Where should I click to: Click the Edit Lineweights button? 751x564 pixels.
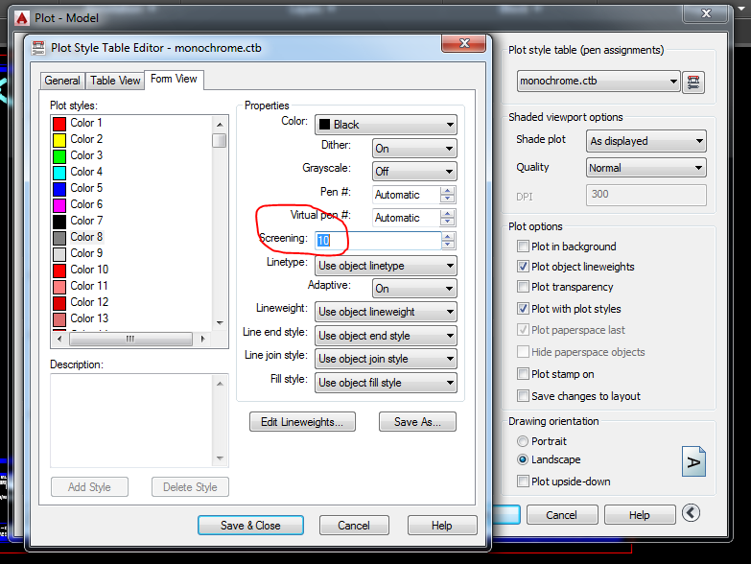(302, 422)
